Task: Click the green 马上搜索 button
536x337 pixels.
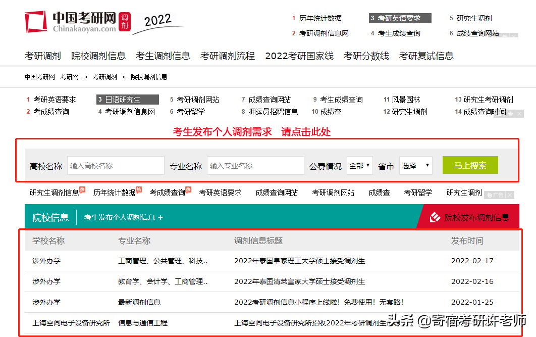Action: coord(470,165)
